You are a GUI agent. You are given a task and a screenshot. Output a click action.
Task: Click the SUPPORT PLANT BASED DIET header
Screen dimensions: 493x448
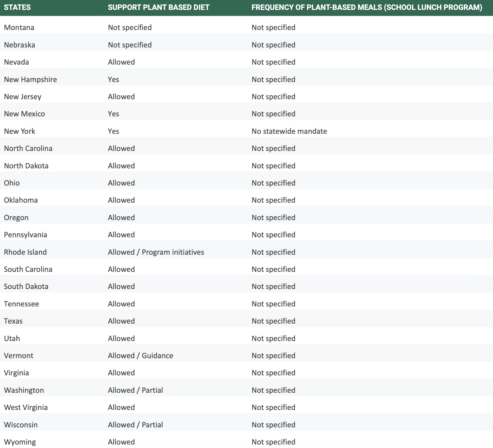159,7
